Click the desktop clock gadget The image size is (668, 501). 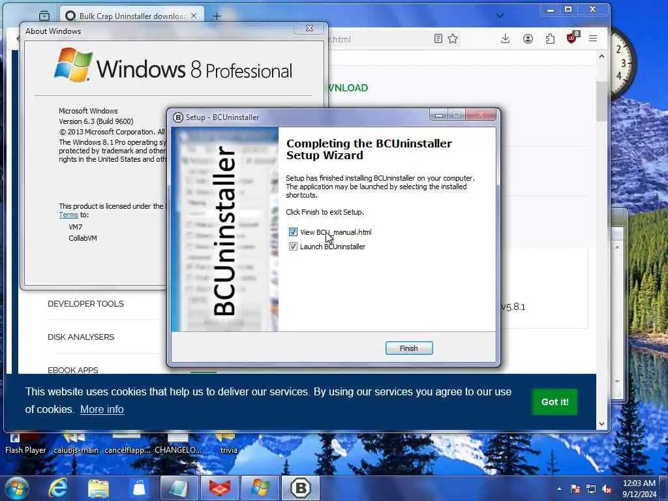tap(623, 64)
